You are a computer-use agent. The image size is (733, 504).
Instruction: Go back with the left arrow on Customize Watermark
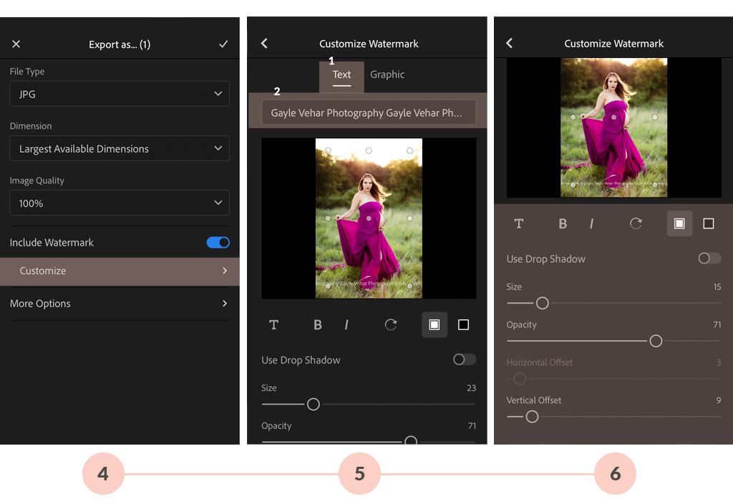coord(263,43)
